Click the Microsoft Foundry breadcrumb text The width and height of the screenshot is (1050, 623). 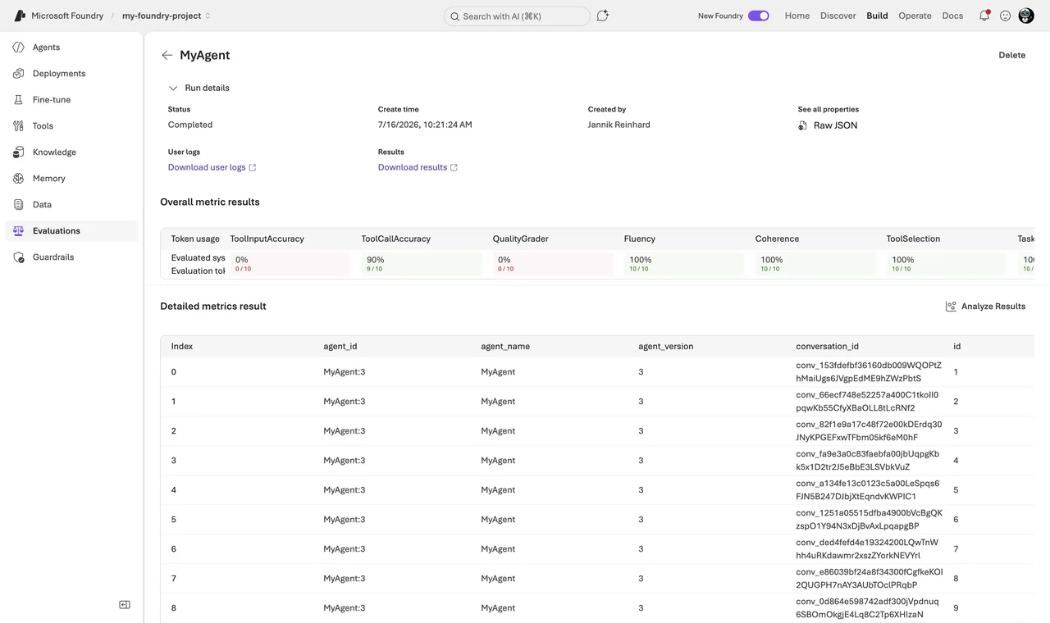[66, 16]
